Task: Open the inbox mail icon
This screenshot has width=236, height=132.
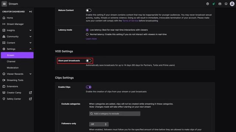Action: point(220,4)
